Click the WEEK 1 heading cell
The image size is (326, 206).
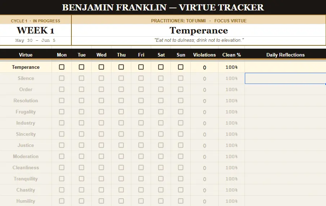(x=36, y=31)
